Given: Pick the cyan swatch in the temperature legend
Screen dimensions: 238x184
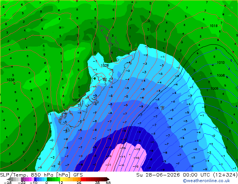Looking at the screenshot, I should tap(46, 179).
